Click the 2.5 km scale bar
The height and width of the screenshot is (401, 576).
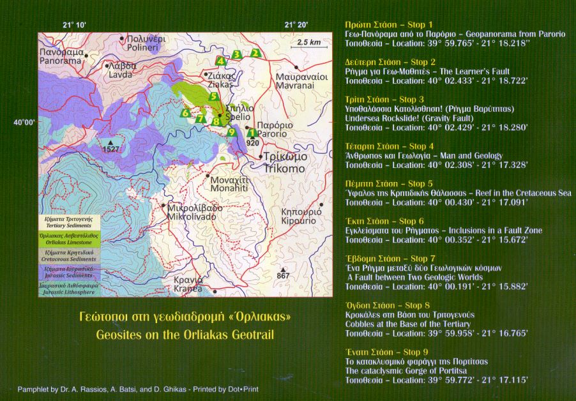pyautogui.click(x=309, y=43)
